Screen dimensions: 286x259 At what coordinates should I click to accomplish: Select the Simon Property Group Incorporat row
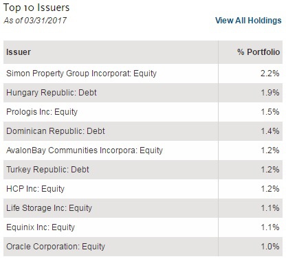143,74
